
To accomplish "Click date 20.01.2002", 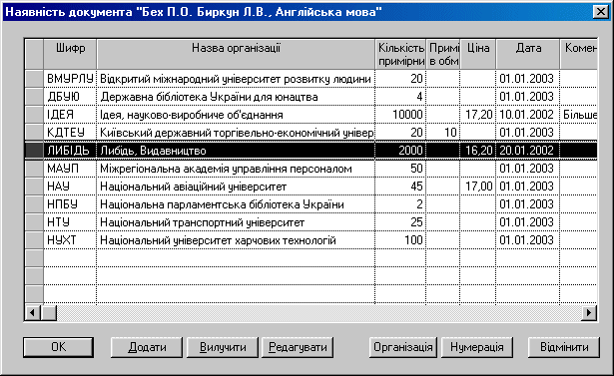I will coord(528,151).
